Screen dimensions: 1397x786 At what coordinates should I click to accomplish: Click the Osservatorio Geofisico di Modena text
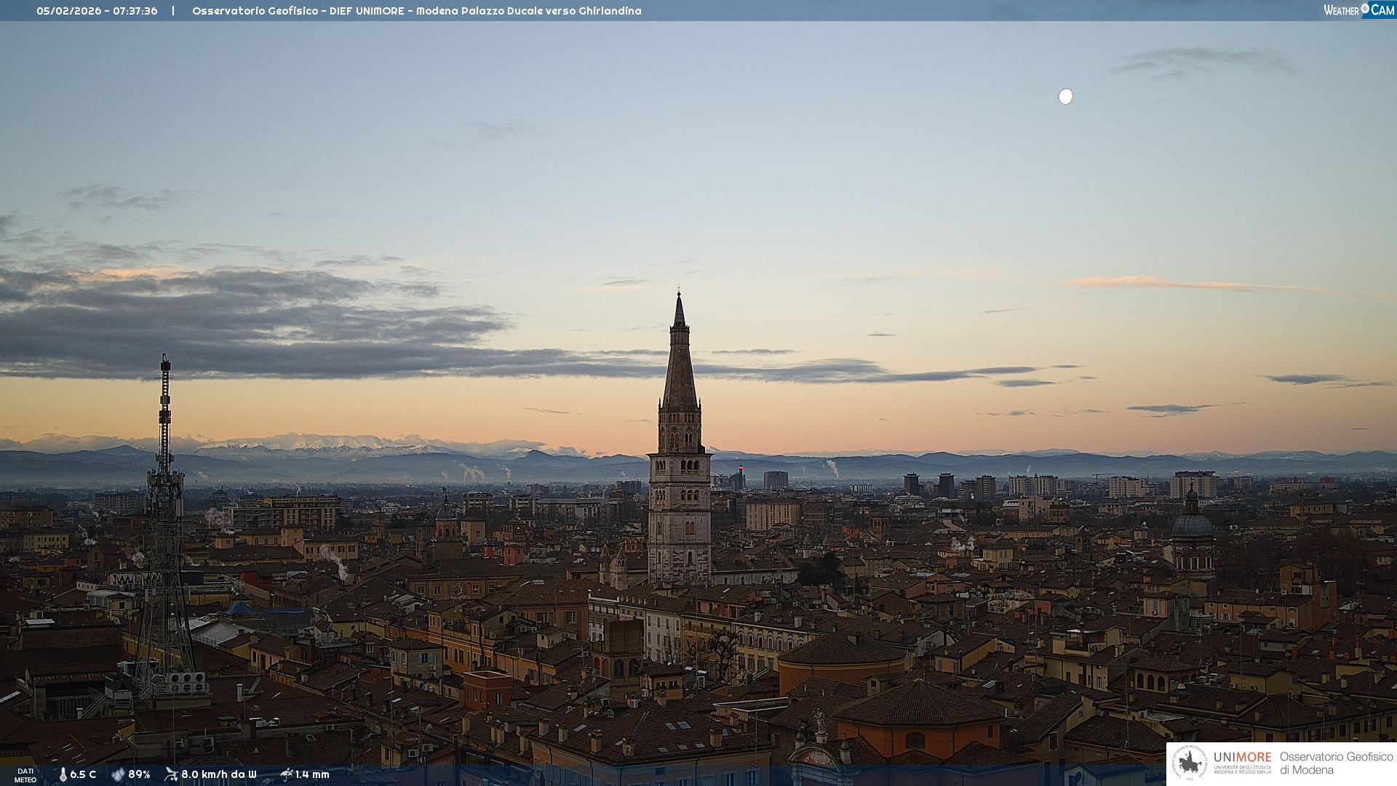pos(1336,763)
